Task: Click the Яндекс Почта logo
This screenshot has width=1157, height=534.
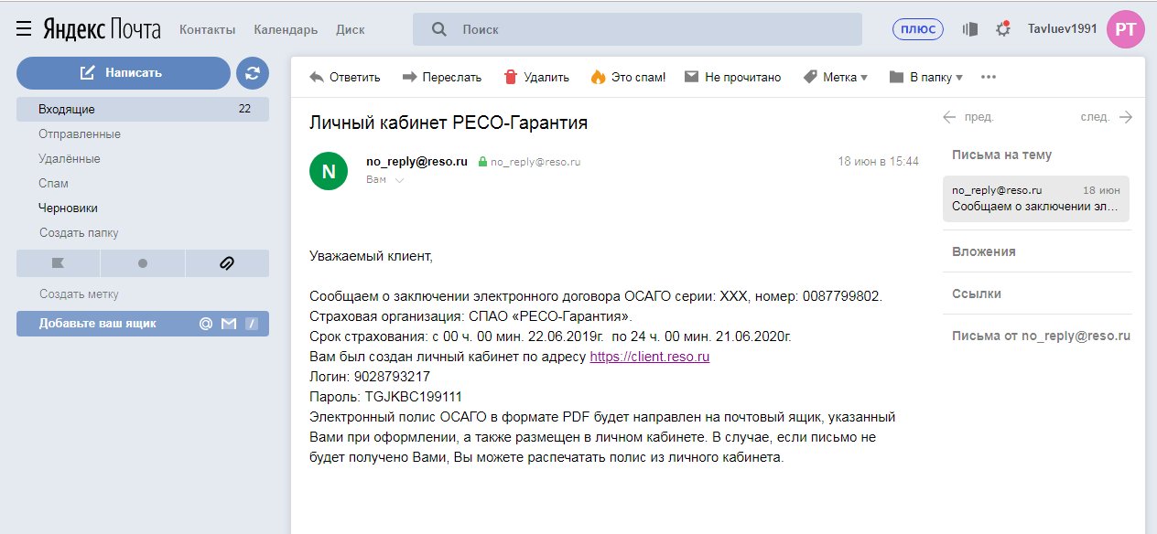Action: [102, 29]
